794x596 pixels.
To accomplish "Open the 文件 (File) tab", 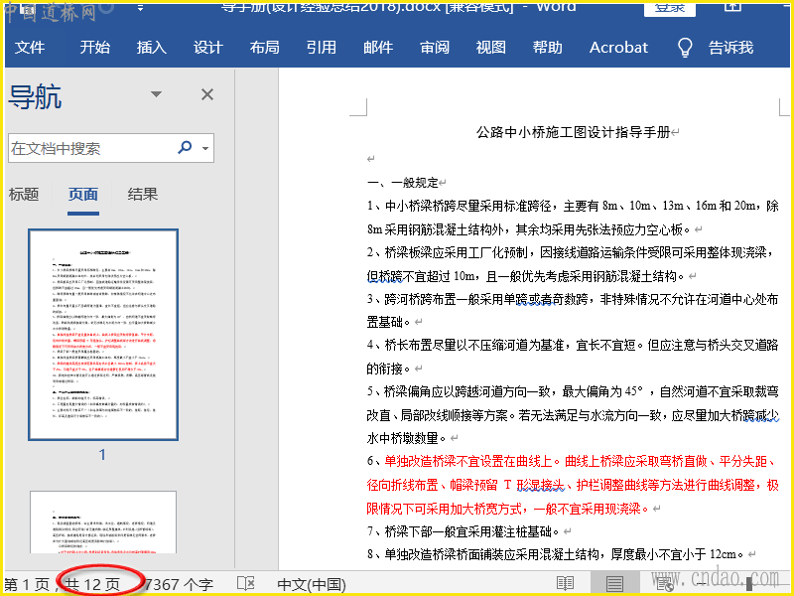I will coord(30,47).
